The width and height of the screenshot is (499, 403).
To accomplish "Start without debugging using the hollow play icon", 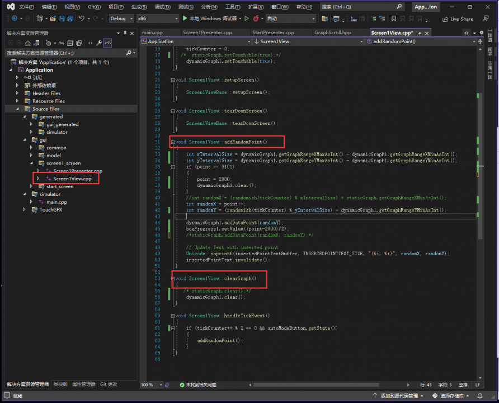I will click(x=247, y=18).
